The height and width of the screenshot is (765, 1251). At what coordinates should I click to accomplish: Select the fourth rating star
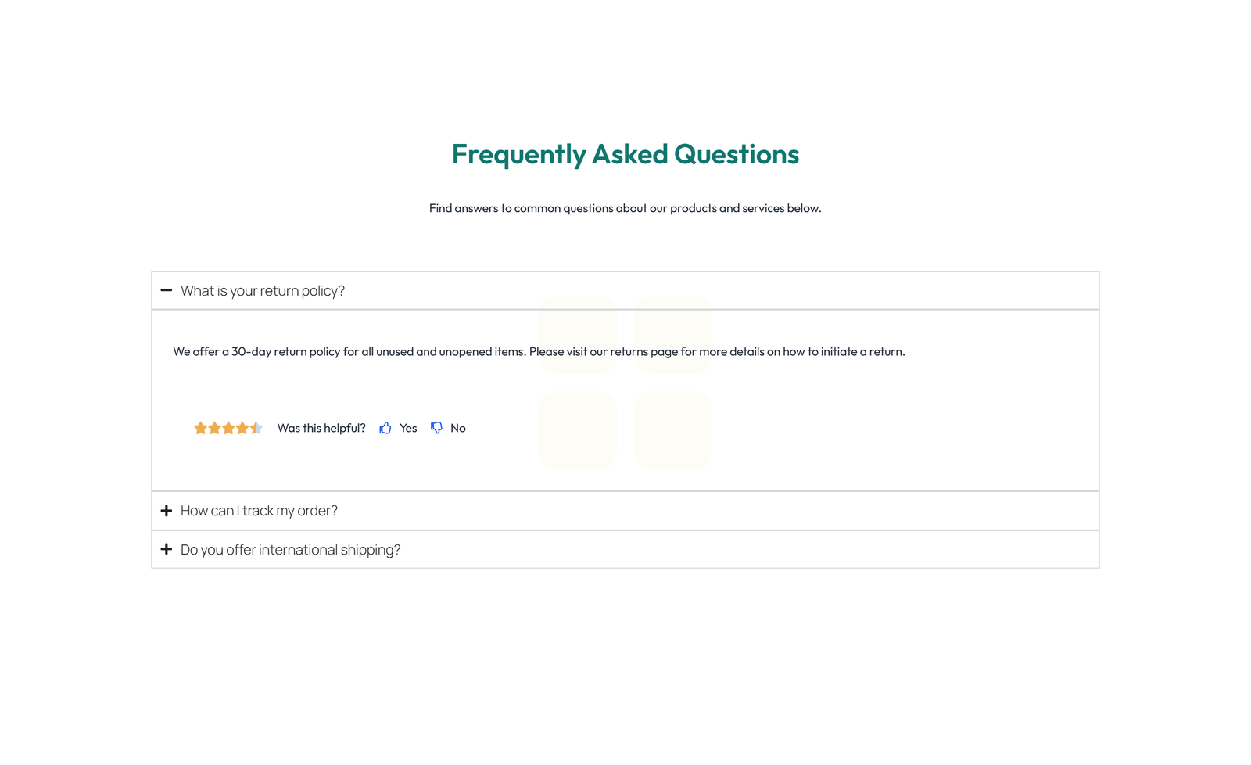tap(243, 428)
